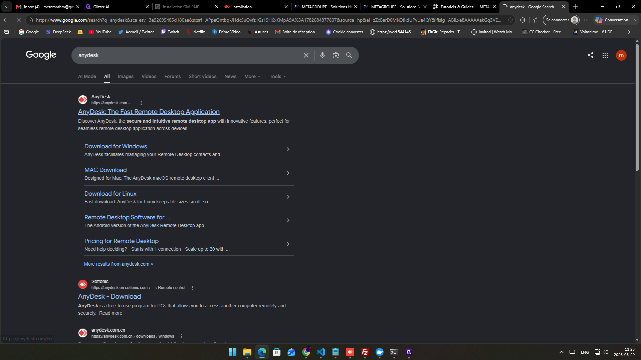Show hidden system tray icons
Image resolution: width=641 pixels, height=360 pixels.
tap(562, 352)
